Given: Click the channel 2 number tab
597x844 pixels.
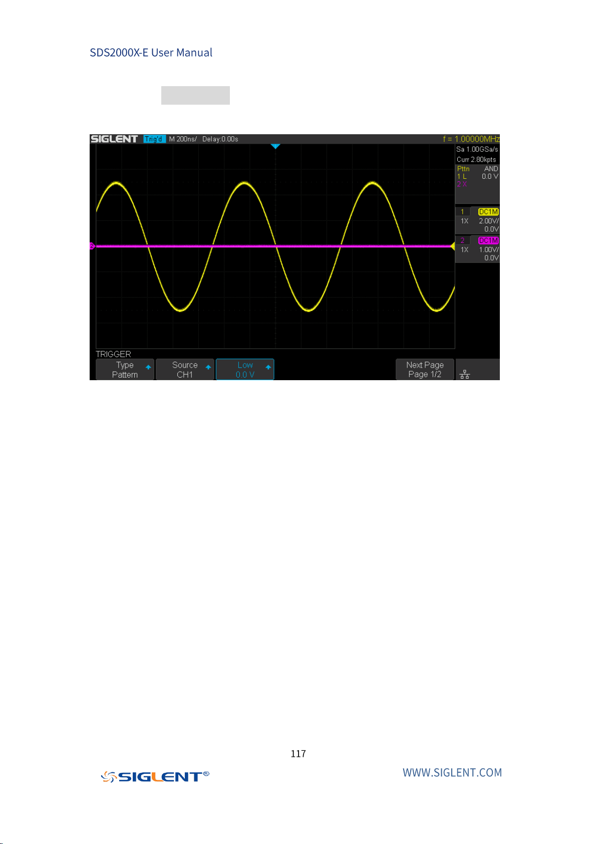Looking at the screenshot, I should coord(462,240).
